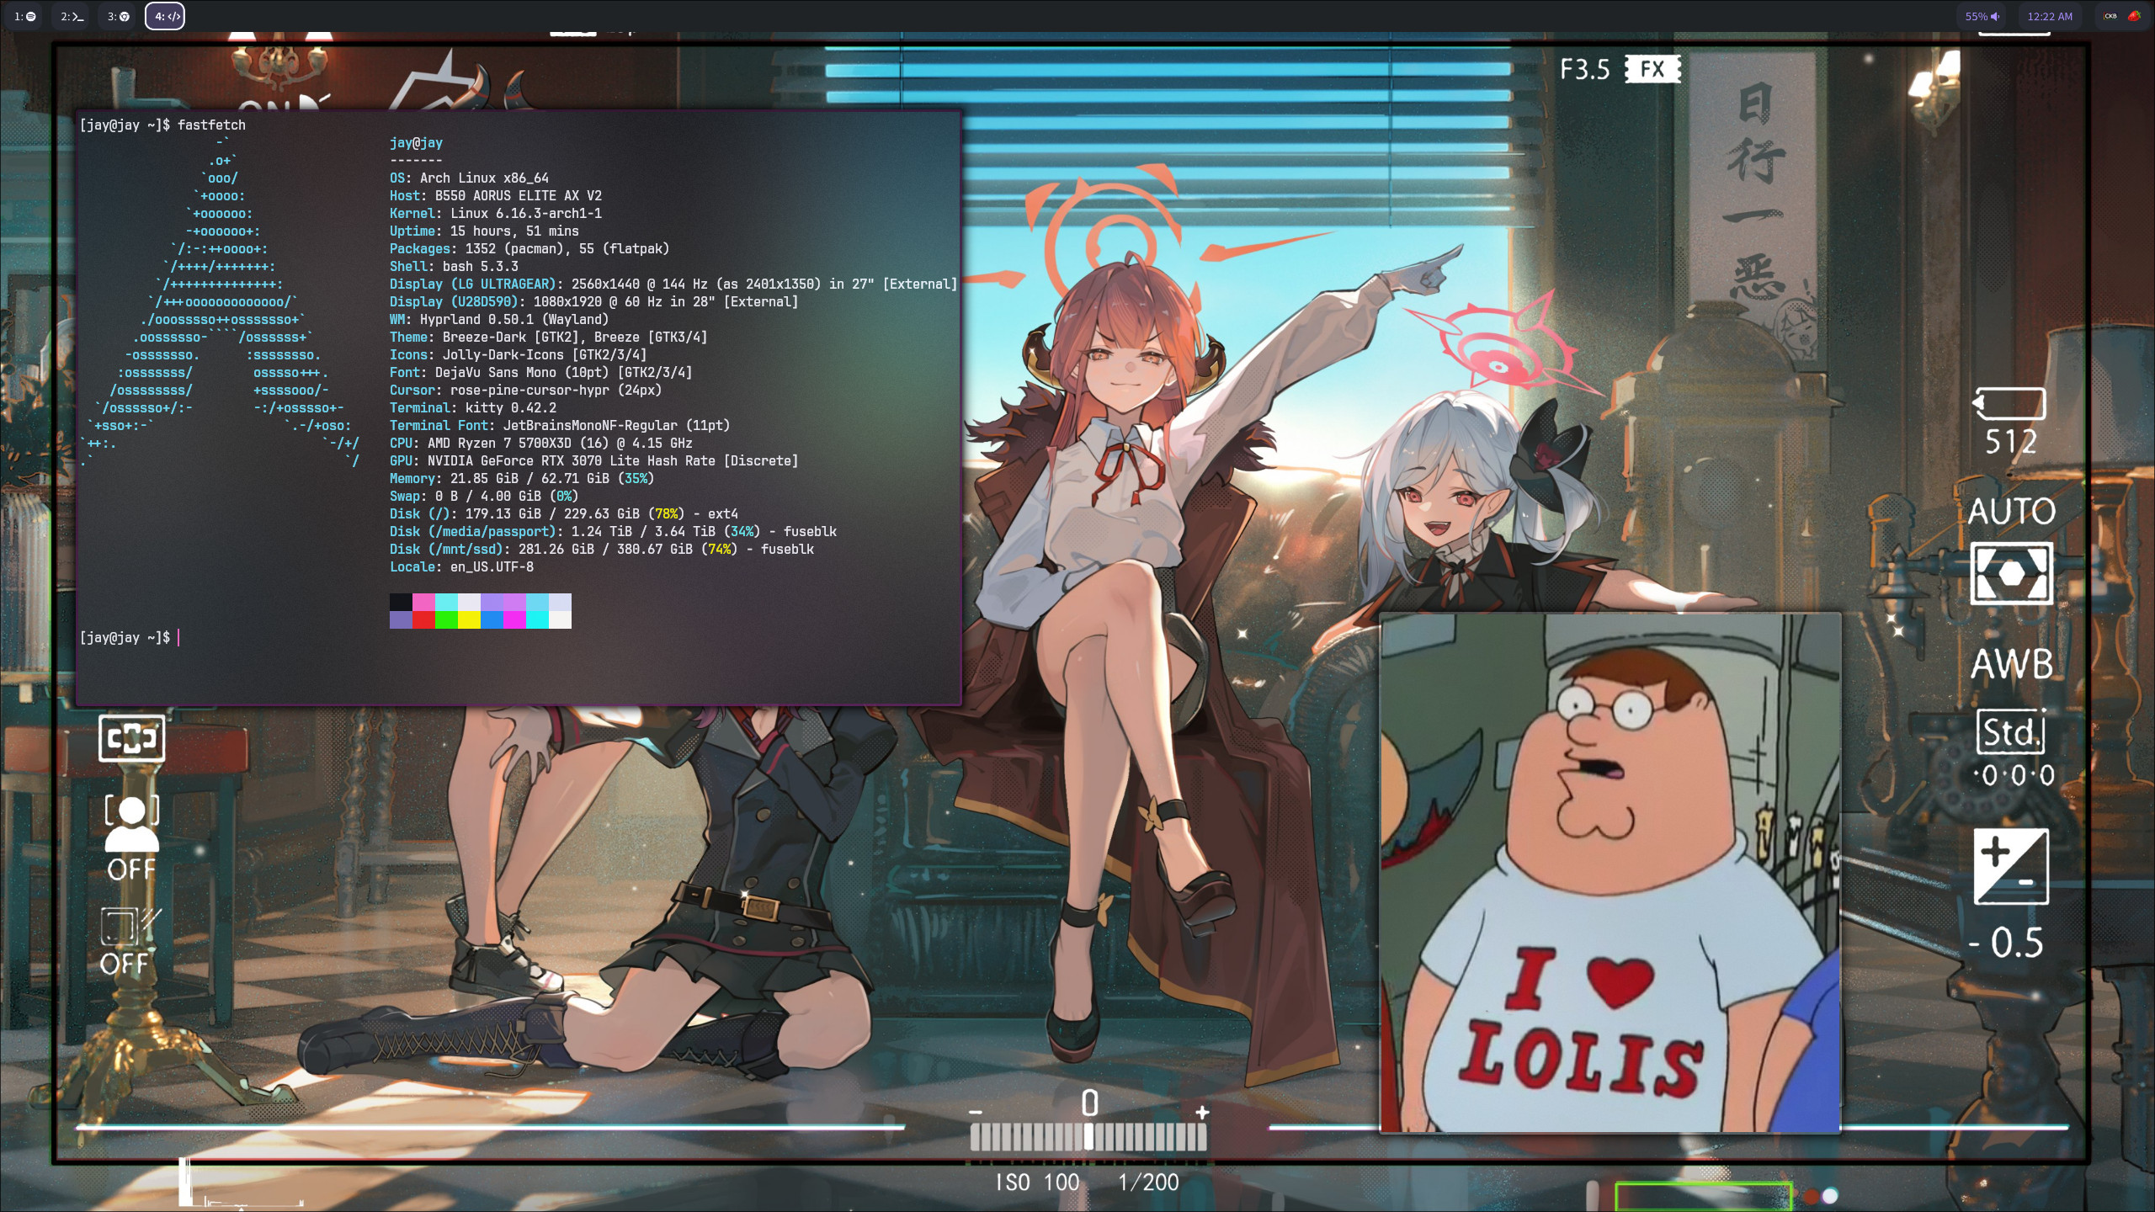Screen dimensions: 2155x1212
Task: Click 'WM: Hyprland 0.50.1 (Wayland)' line
Action: (499, 319)
